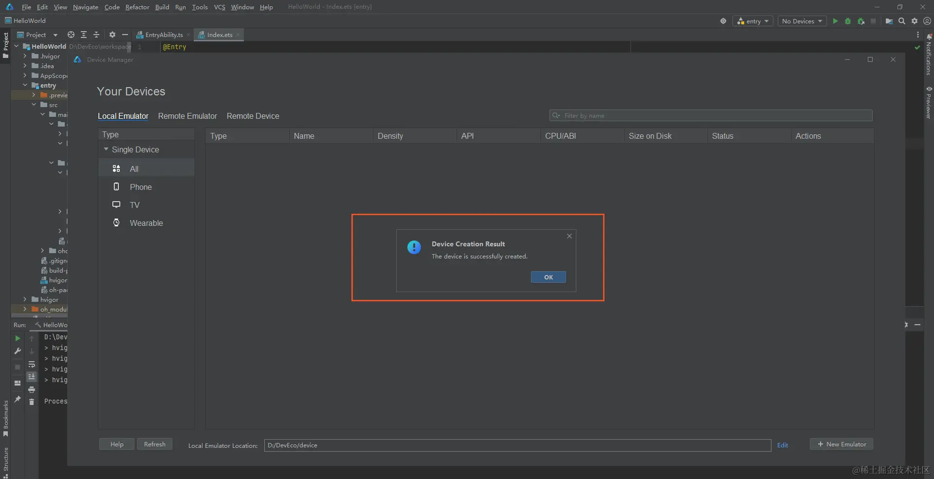Viewport: 934px width, 479px height.
Task: Collapse all in the Project panel
Action: pos(96,35)
